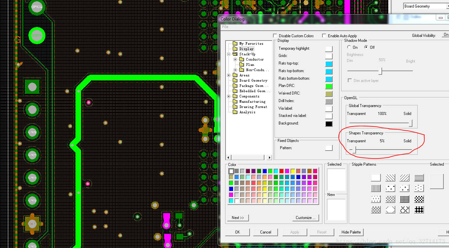The width and height of the screenshot is (449, 248).
Task: Select the horizontal lines stipple pattern
Action: (x=419, y=178)
